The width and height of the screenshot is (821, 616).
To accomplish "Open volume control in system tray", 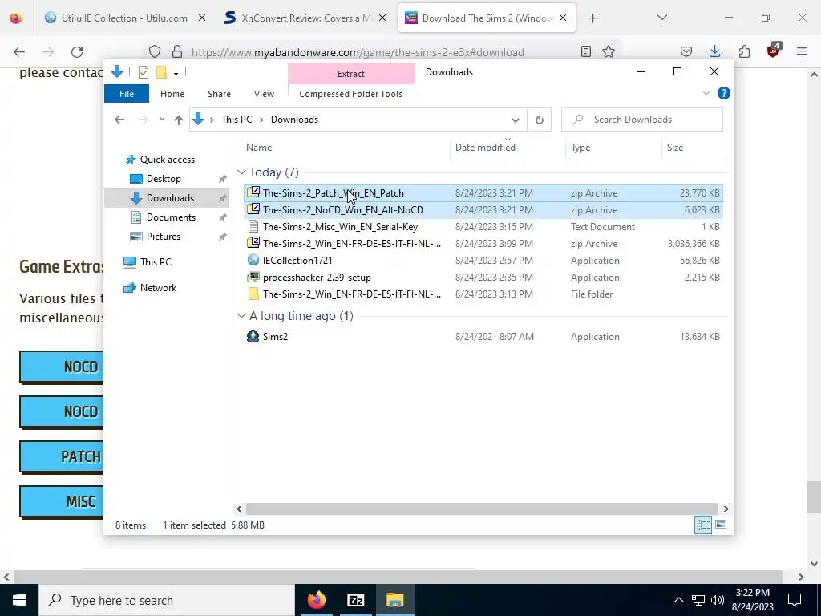I will tap(718, 600).
